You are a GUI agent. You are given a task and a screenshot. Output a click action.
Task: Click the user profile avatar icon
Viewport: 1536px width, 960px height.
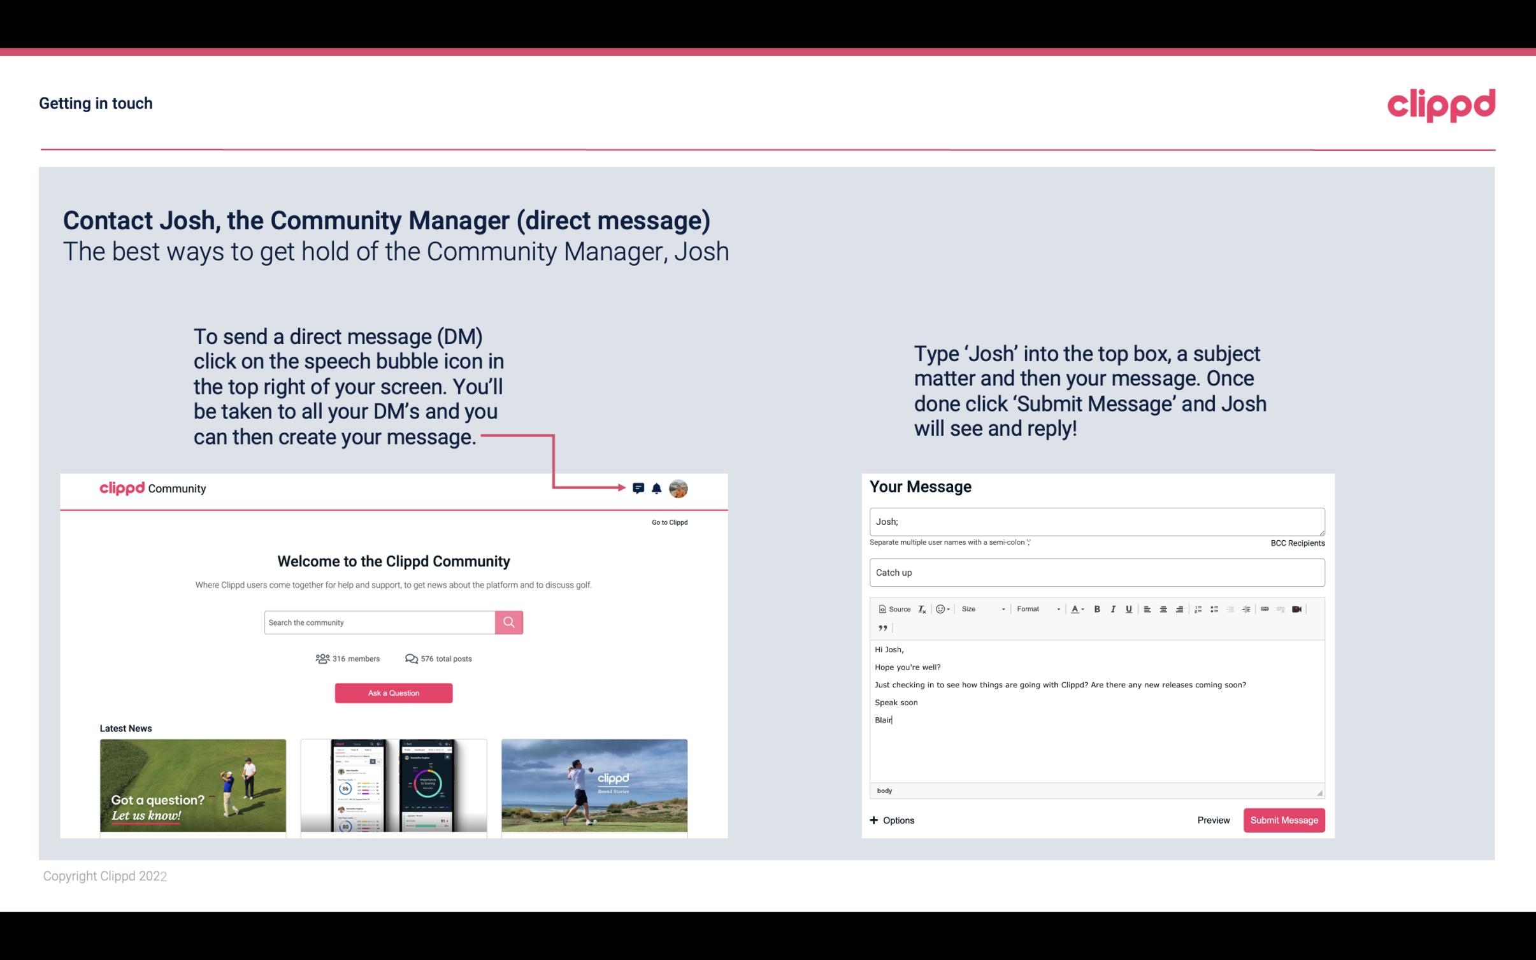(x=679, y=488)
